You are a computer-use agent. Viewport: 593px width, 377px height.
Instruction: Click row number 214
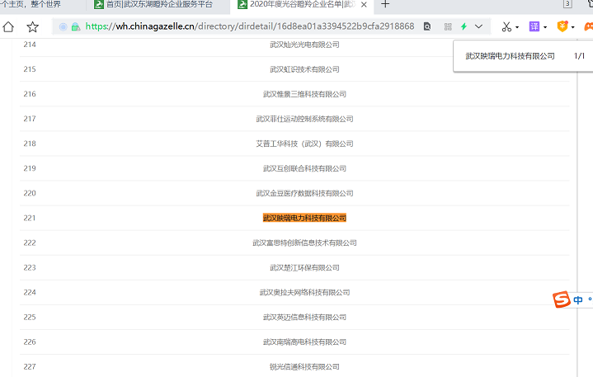[30, 45]
